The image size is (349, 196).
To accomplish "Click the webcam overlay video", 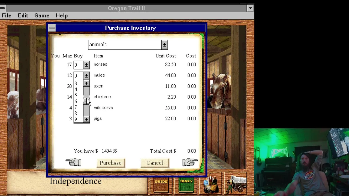I will coord(302,162).
